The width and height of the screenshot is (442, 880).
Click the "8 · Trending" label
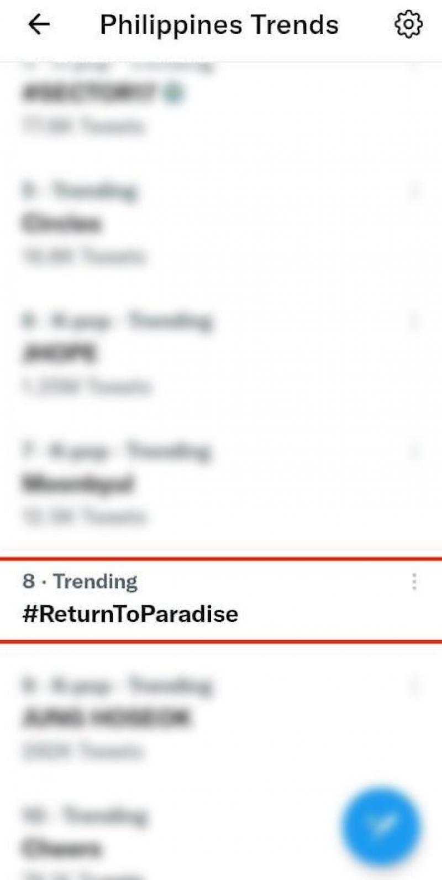click(80, 581)
